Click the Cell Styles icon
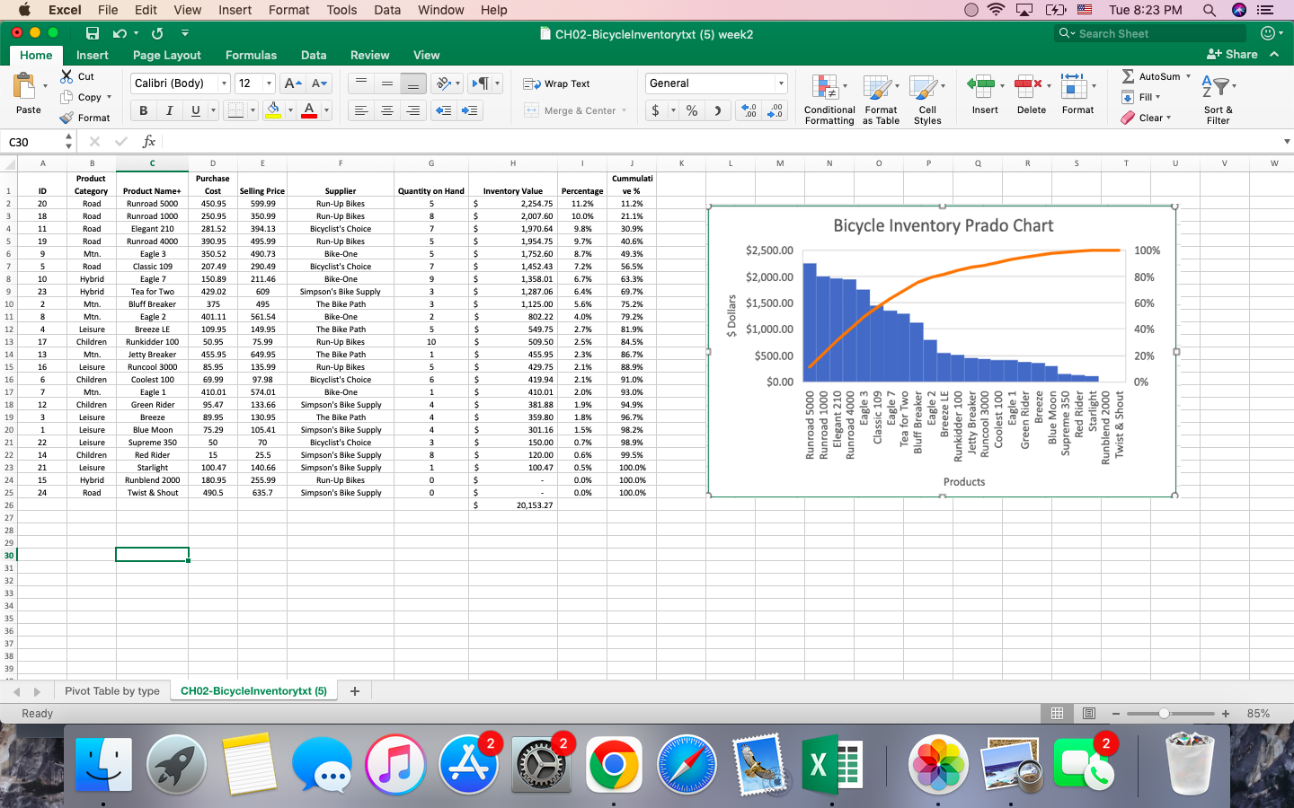This screenshot has width=1294, height=808. point(926,99)
